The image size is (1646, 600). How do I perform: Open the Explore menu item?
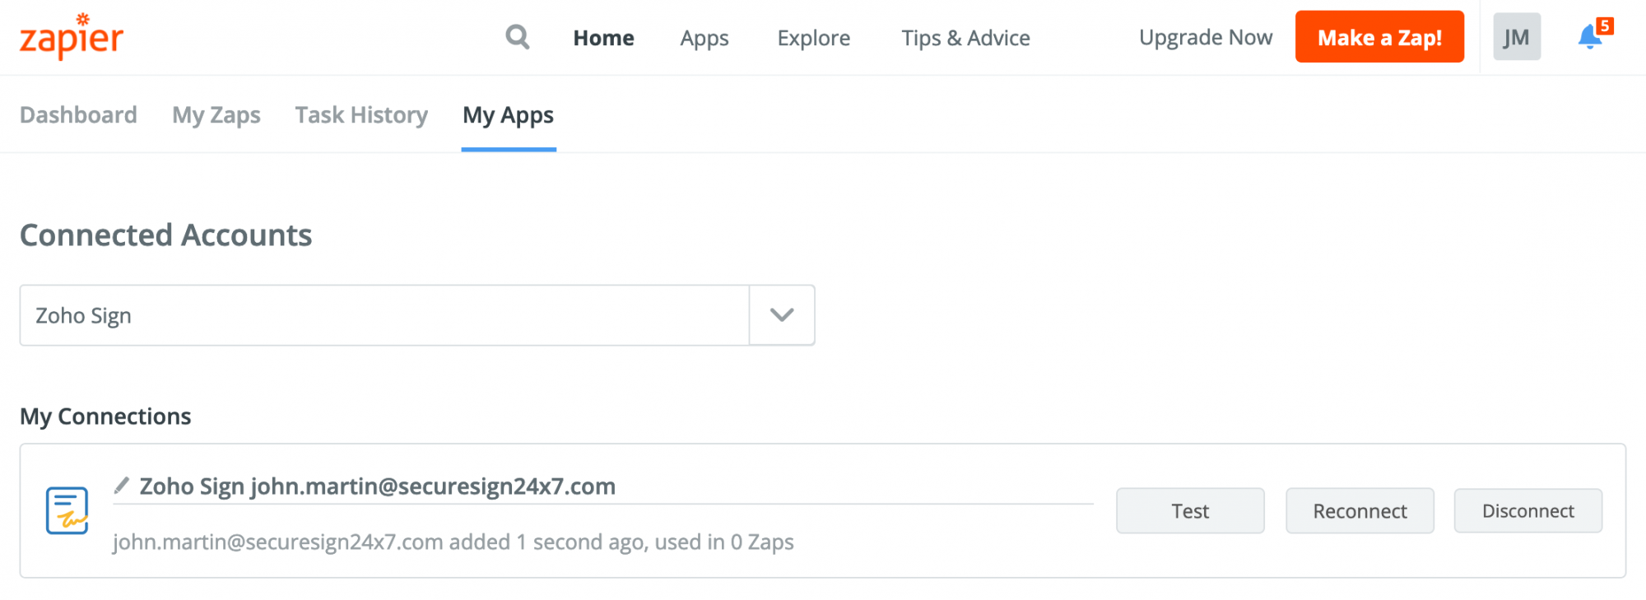point(814,38)
